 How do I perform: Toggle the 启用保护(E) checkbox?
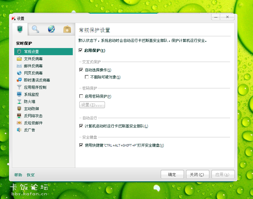pyautogui.click(x=81, y=50)
